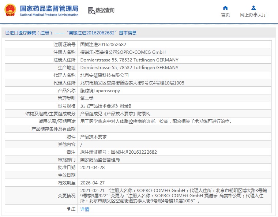Click the 注册人住所 Dornierstrasse address value
The height and width of the screenshot is (217, 278).
pyautogui.click(x=129, y=60)
